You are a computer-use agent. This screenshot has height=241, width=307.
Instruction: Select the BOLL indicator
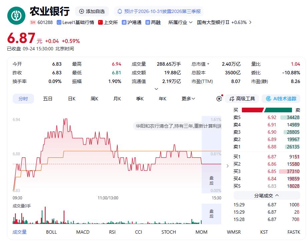(x=51, y=232)
